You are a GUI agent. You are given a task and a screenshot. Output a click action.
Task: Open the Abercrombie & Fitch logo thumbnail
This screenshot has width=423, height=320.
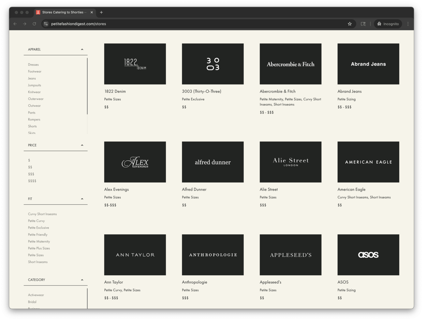(x=290, y=64)
